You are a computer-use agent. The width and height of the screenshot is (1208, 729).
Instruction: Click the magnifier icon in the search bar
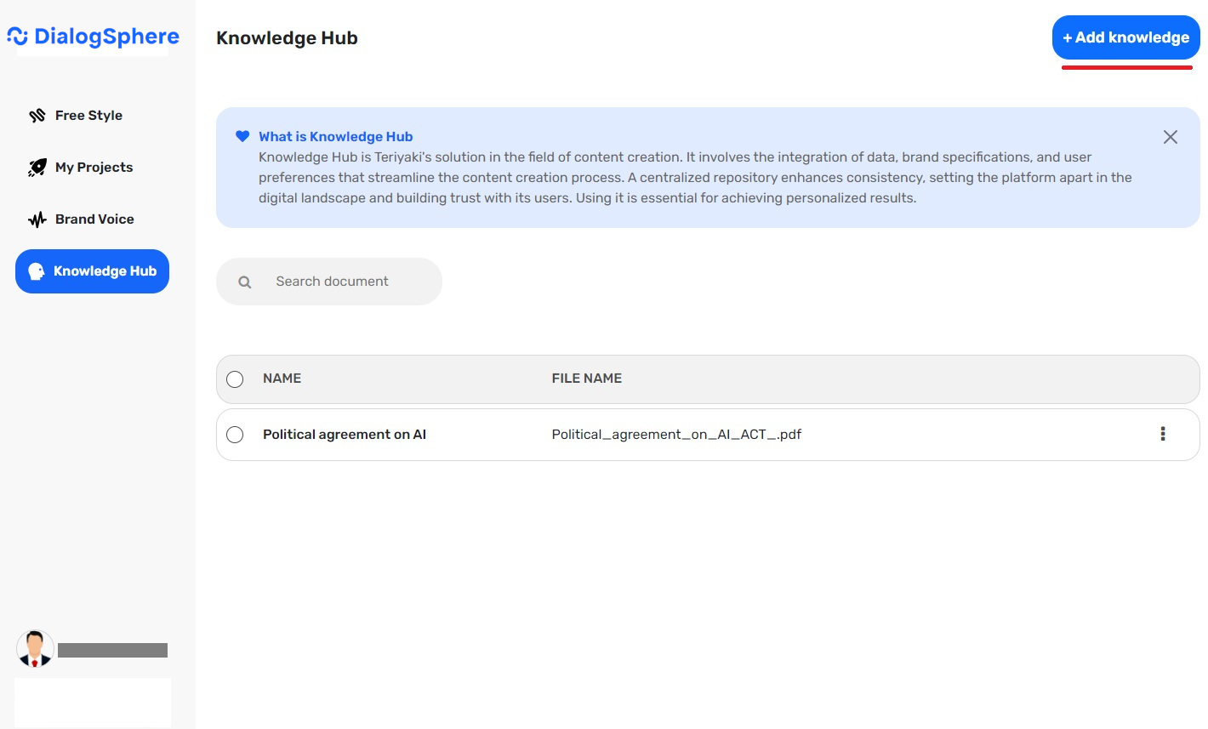pos(244,281)
